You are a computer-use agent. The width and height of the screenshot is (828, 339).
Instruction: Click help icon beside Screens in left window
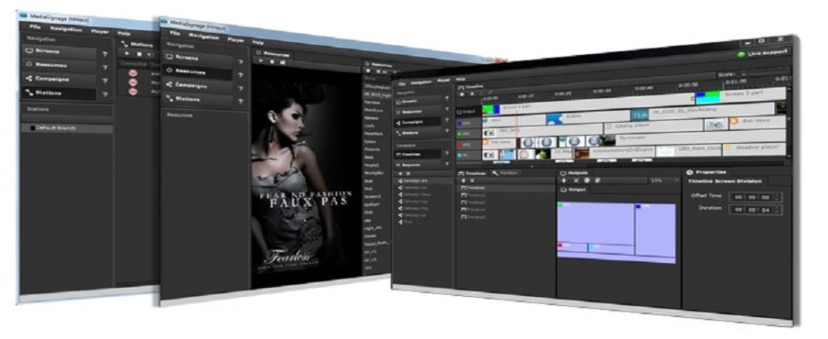[x=105, y=54]
